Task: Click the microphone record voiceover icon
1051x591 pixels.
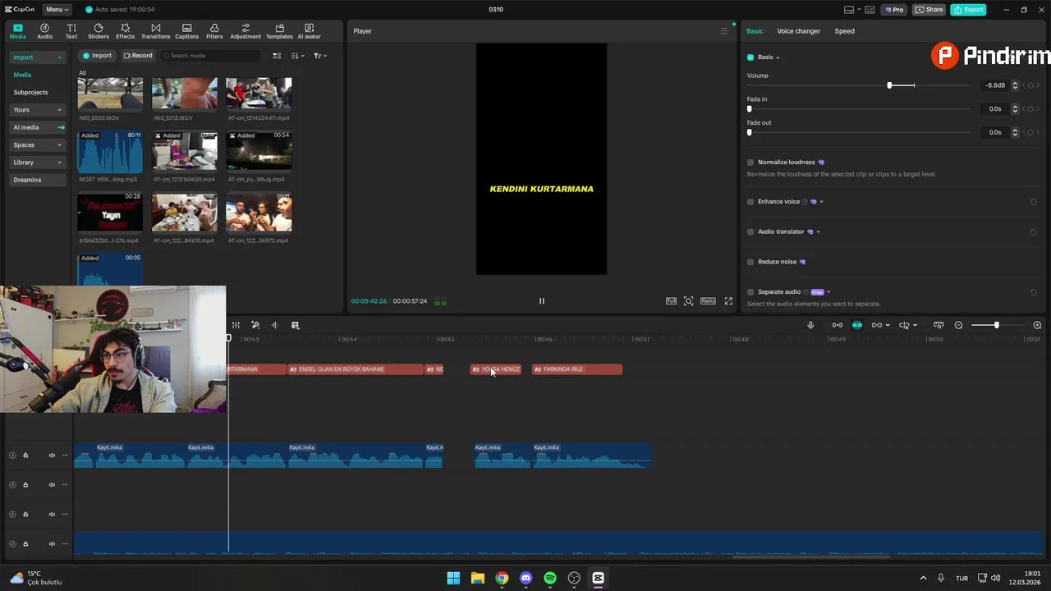Action: [810, 325]
